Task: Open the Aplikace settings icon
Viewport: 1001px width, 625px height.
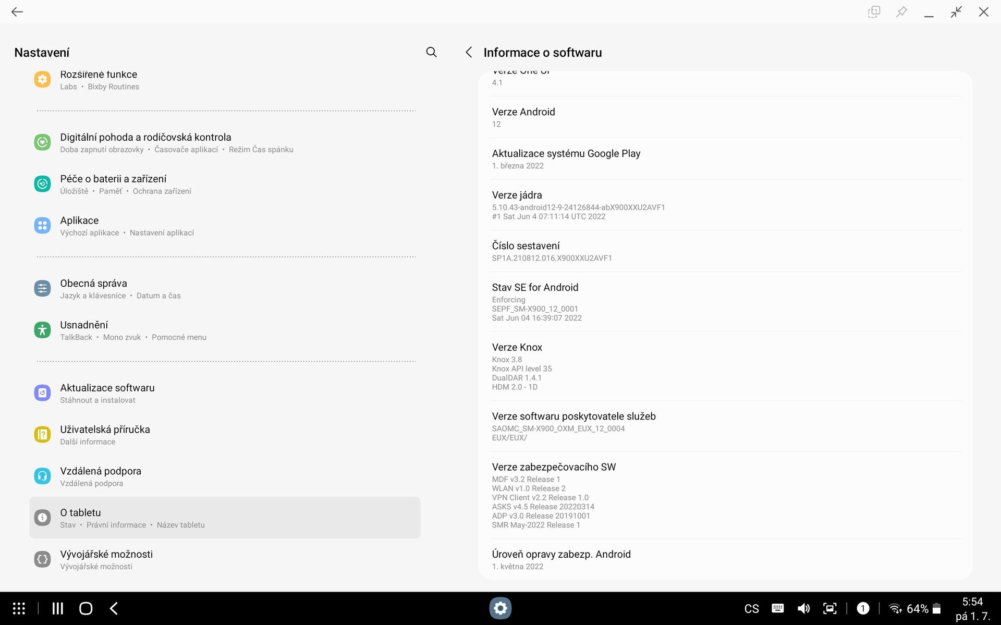Action: [42, 225]
